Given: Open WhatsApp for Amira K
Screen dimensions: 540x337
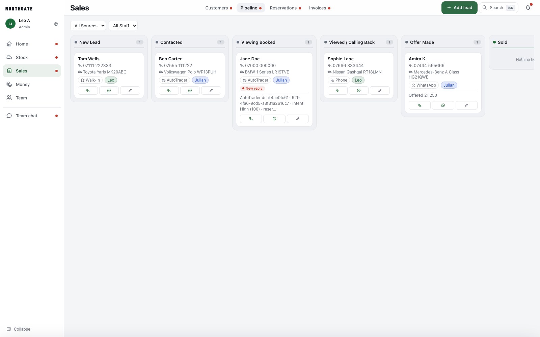Looking at the screenshot, I should point(443,105).
